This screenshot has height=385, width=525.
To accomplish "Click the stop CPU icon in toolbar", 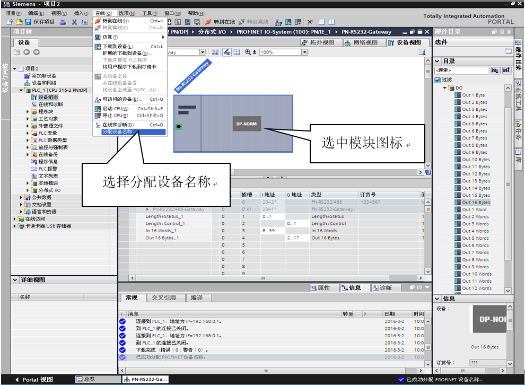I will pos(298,22).
